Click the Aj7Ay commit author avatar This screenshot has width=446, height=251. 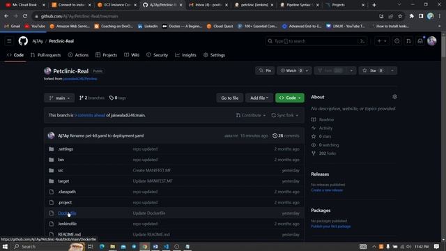(51, 135)
